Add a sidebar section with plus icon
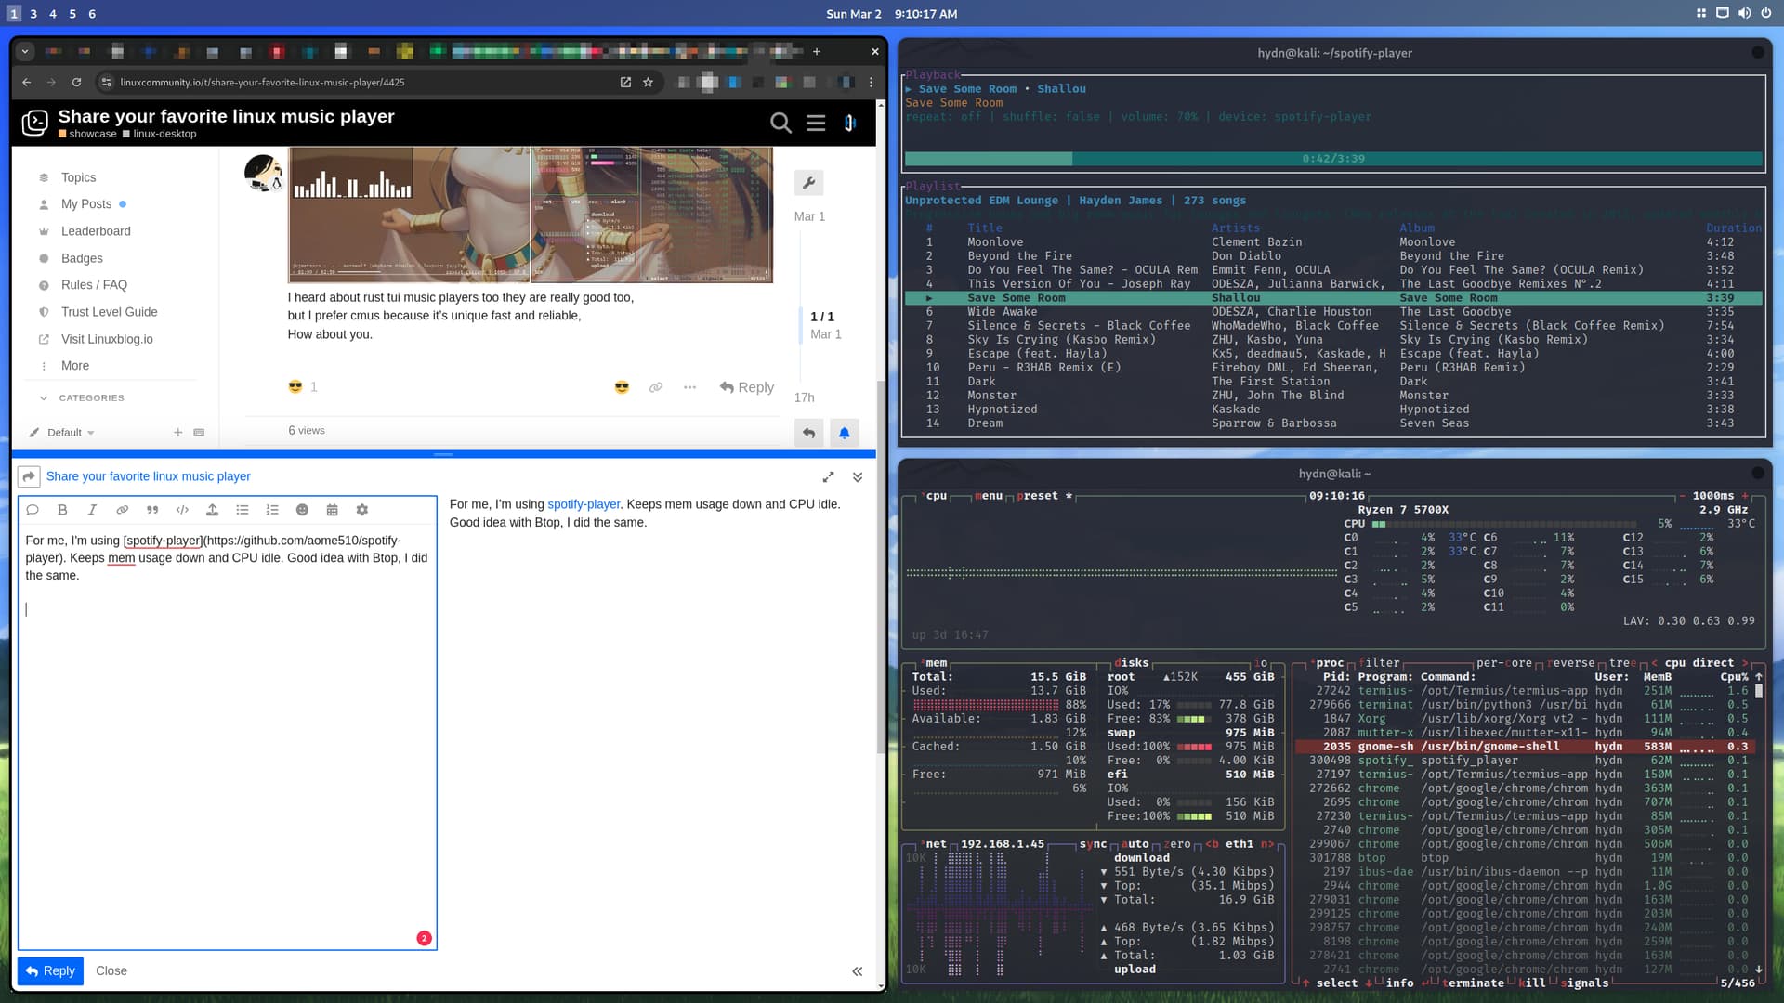1784x1003 pixels. coord(177,433)
